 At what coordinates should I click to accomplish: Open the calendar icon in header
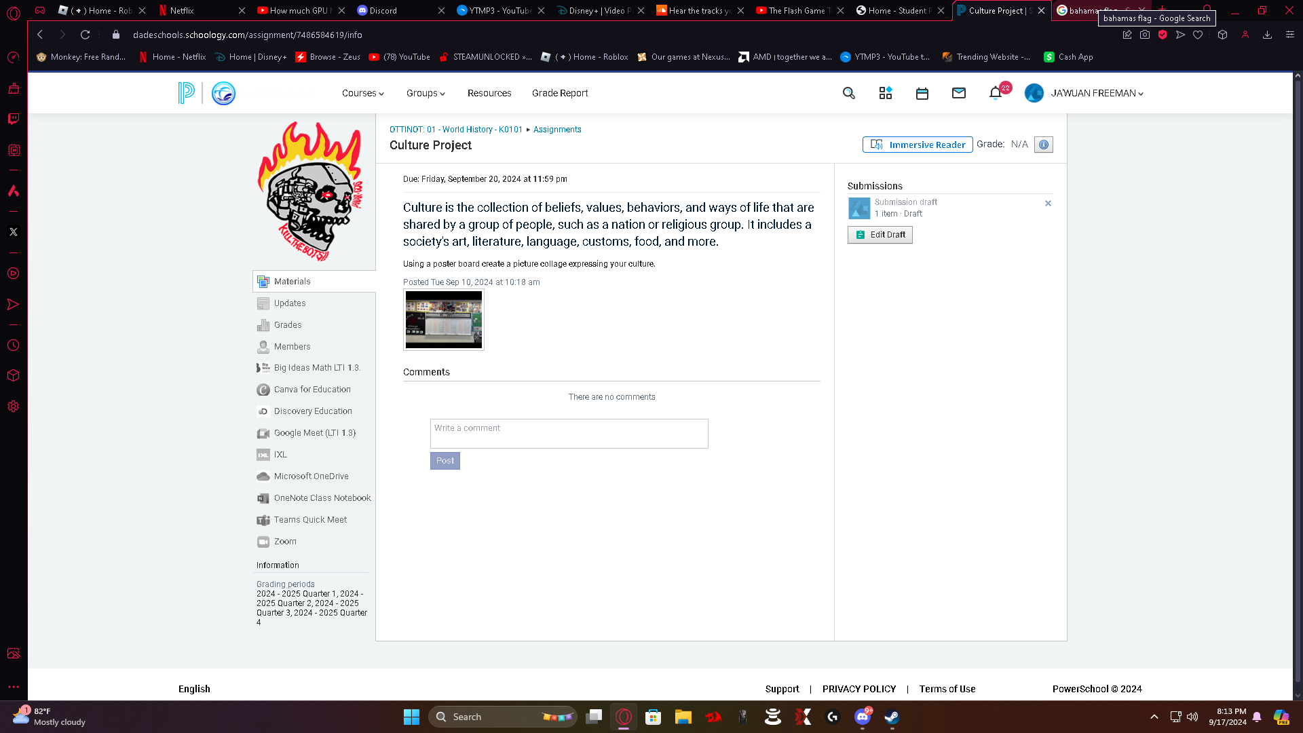[x=922, y=94]
